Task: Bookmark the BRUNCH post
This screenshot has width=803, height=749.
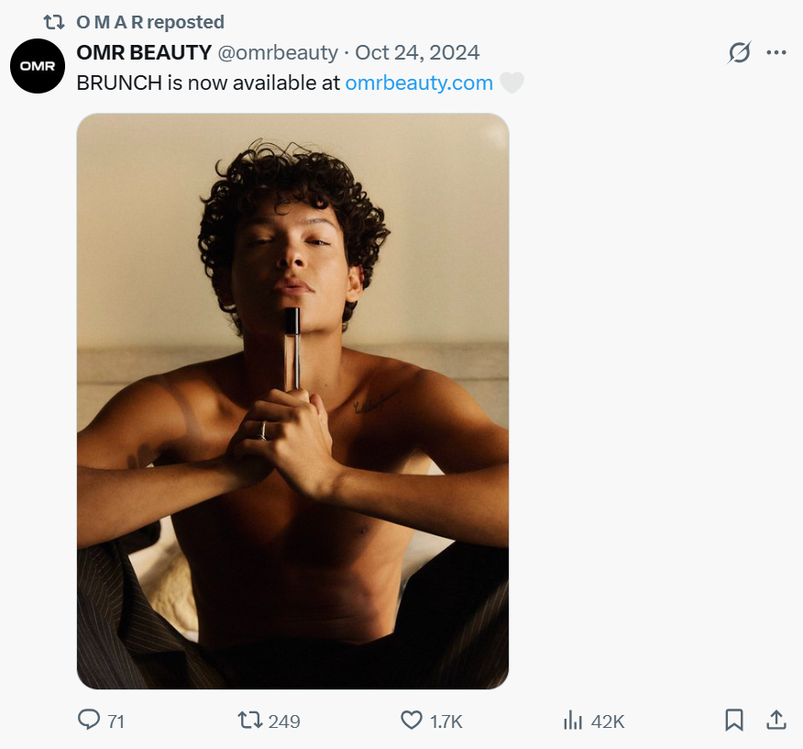Action: (x=734, y=721)
